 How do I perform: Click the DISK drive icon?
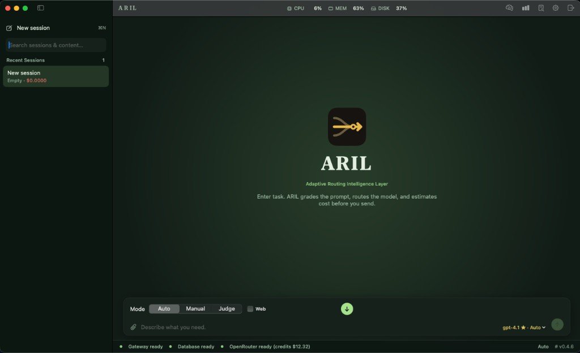(x=374, y=8)
